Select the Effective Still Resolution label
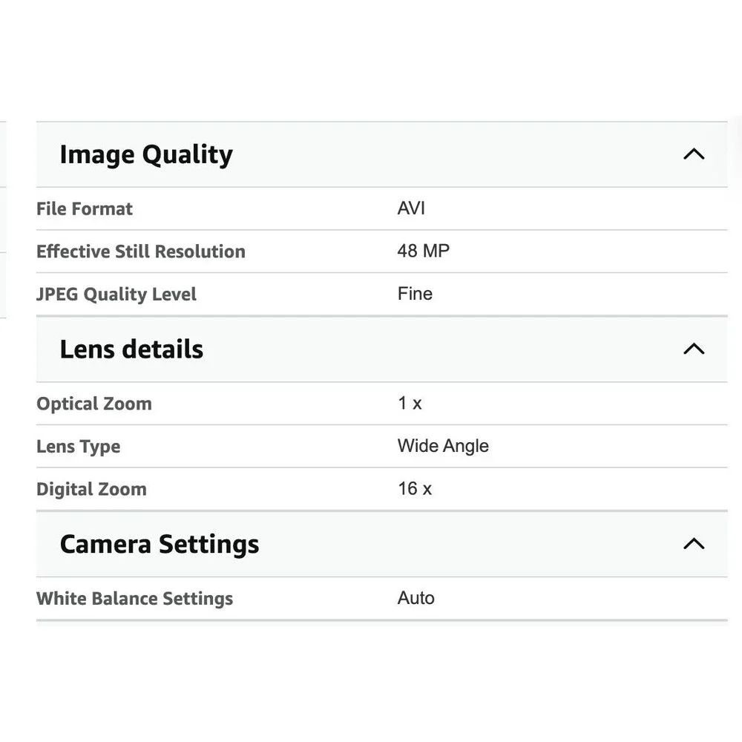Viewport: 742px width, 742px height. pyautogui.click(x=141, y=252)
